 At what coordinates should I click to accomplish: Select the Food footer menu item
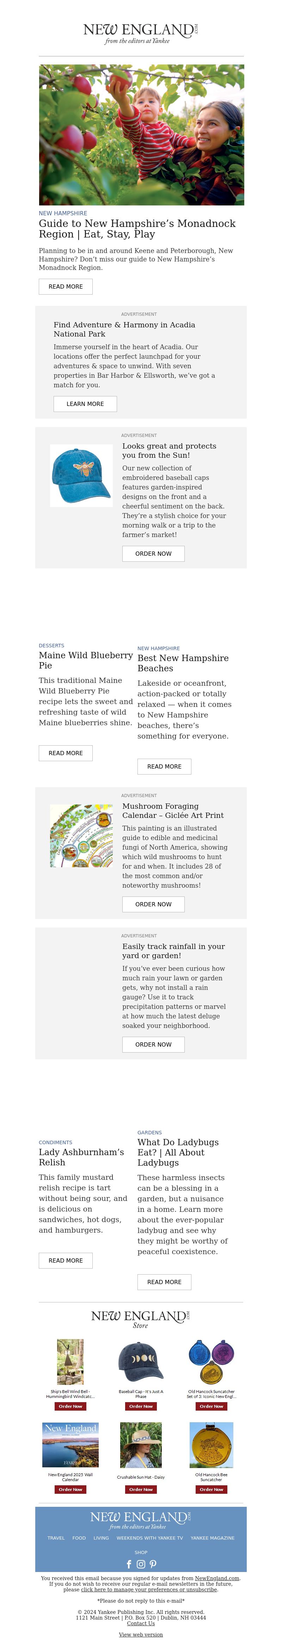pos(79,1538)
